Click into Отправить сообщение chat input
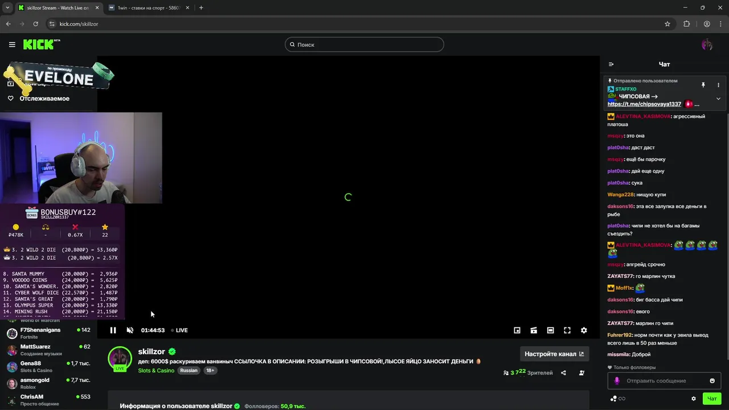 pos(664,381)
